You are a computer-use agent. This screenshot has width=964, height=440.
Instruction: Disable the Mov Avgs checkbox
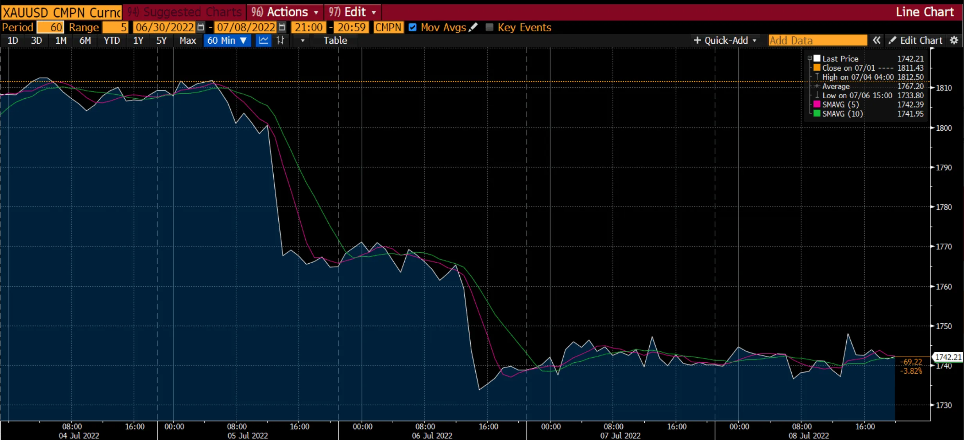click(413, 27)
